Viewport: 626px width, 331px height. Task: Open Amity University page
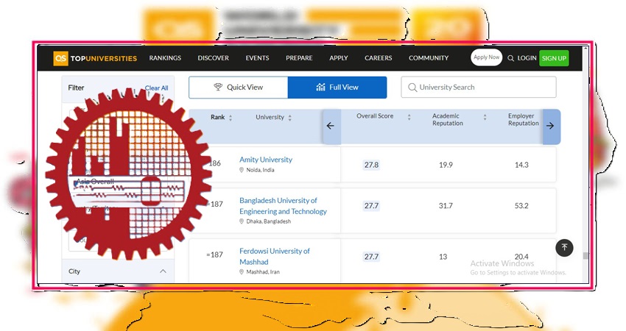(x=266, y=160)
